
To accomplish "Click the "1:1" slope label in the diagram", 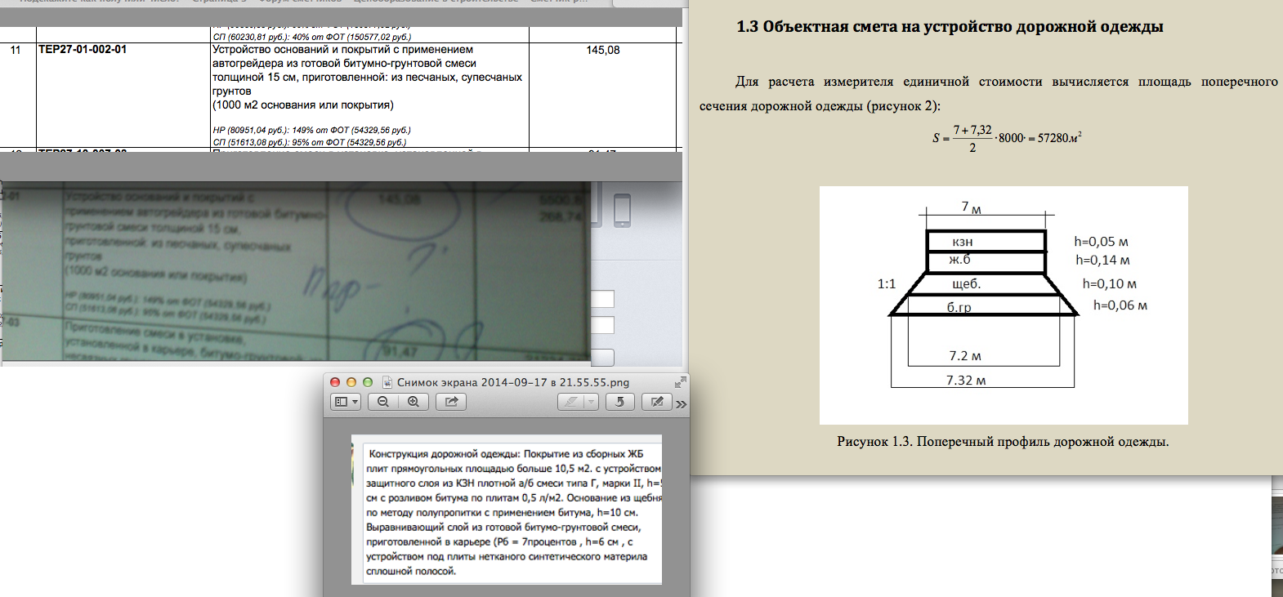I will [x=887, y=284].
